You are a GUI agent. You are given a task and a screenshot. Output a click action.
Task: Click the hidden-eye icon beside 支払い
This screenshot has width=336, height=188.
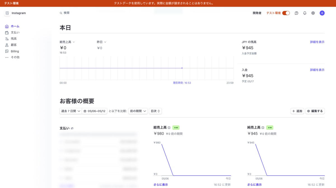72,128
